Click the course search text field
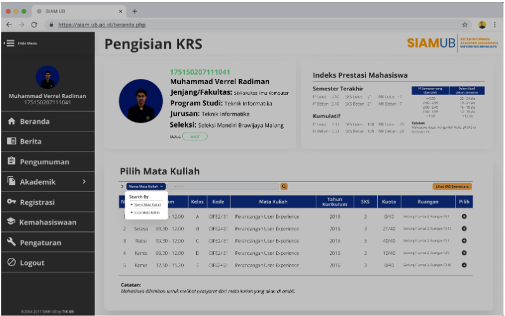Viewport: 505px width, 316px height. [225, 186]
